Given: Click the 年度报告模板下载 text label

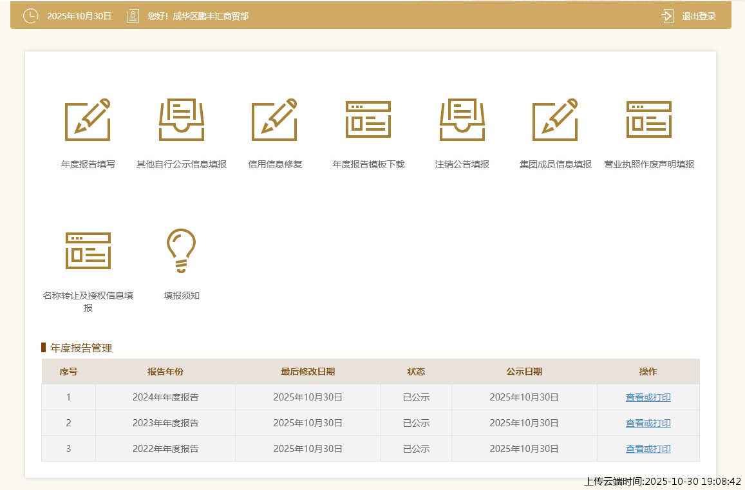Looking at the screenshot, I should [x=368, y=164].
